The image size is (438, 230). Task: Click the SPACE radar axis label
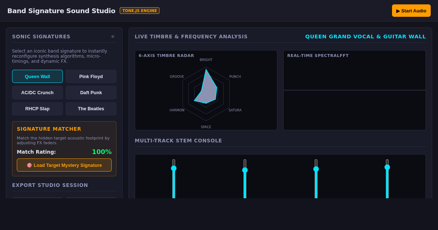(x=206, y=127)
